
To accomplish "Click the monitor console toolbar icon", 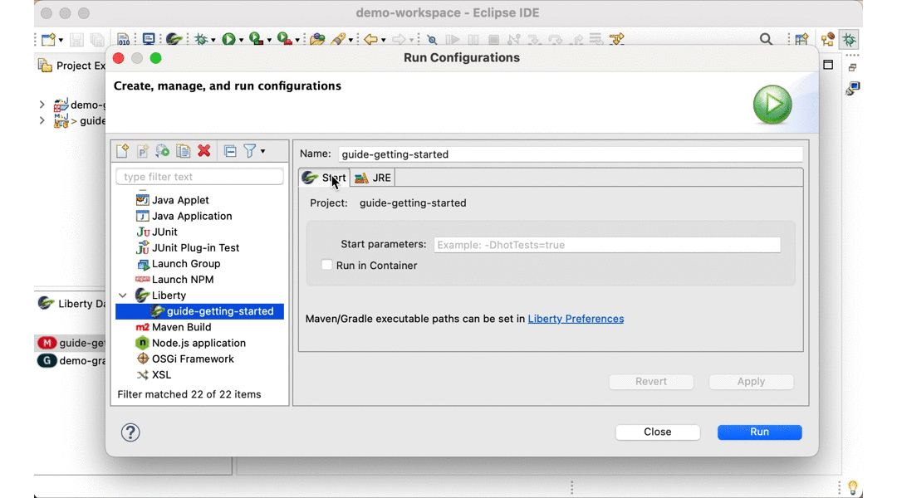I will [x=148, y=40].
